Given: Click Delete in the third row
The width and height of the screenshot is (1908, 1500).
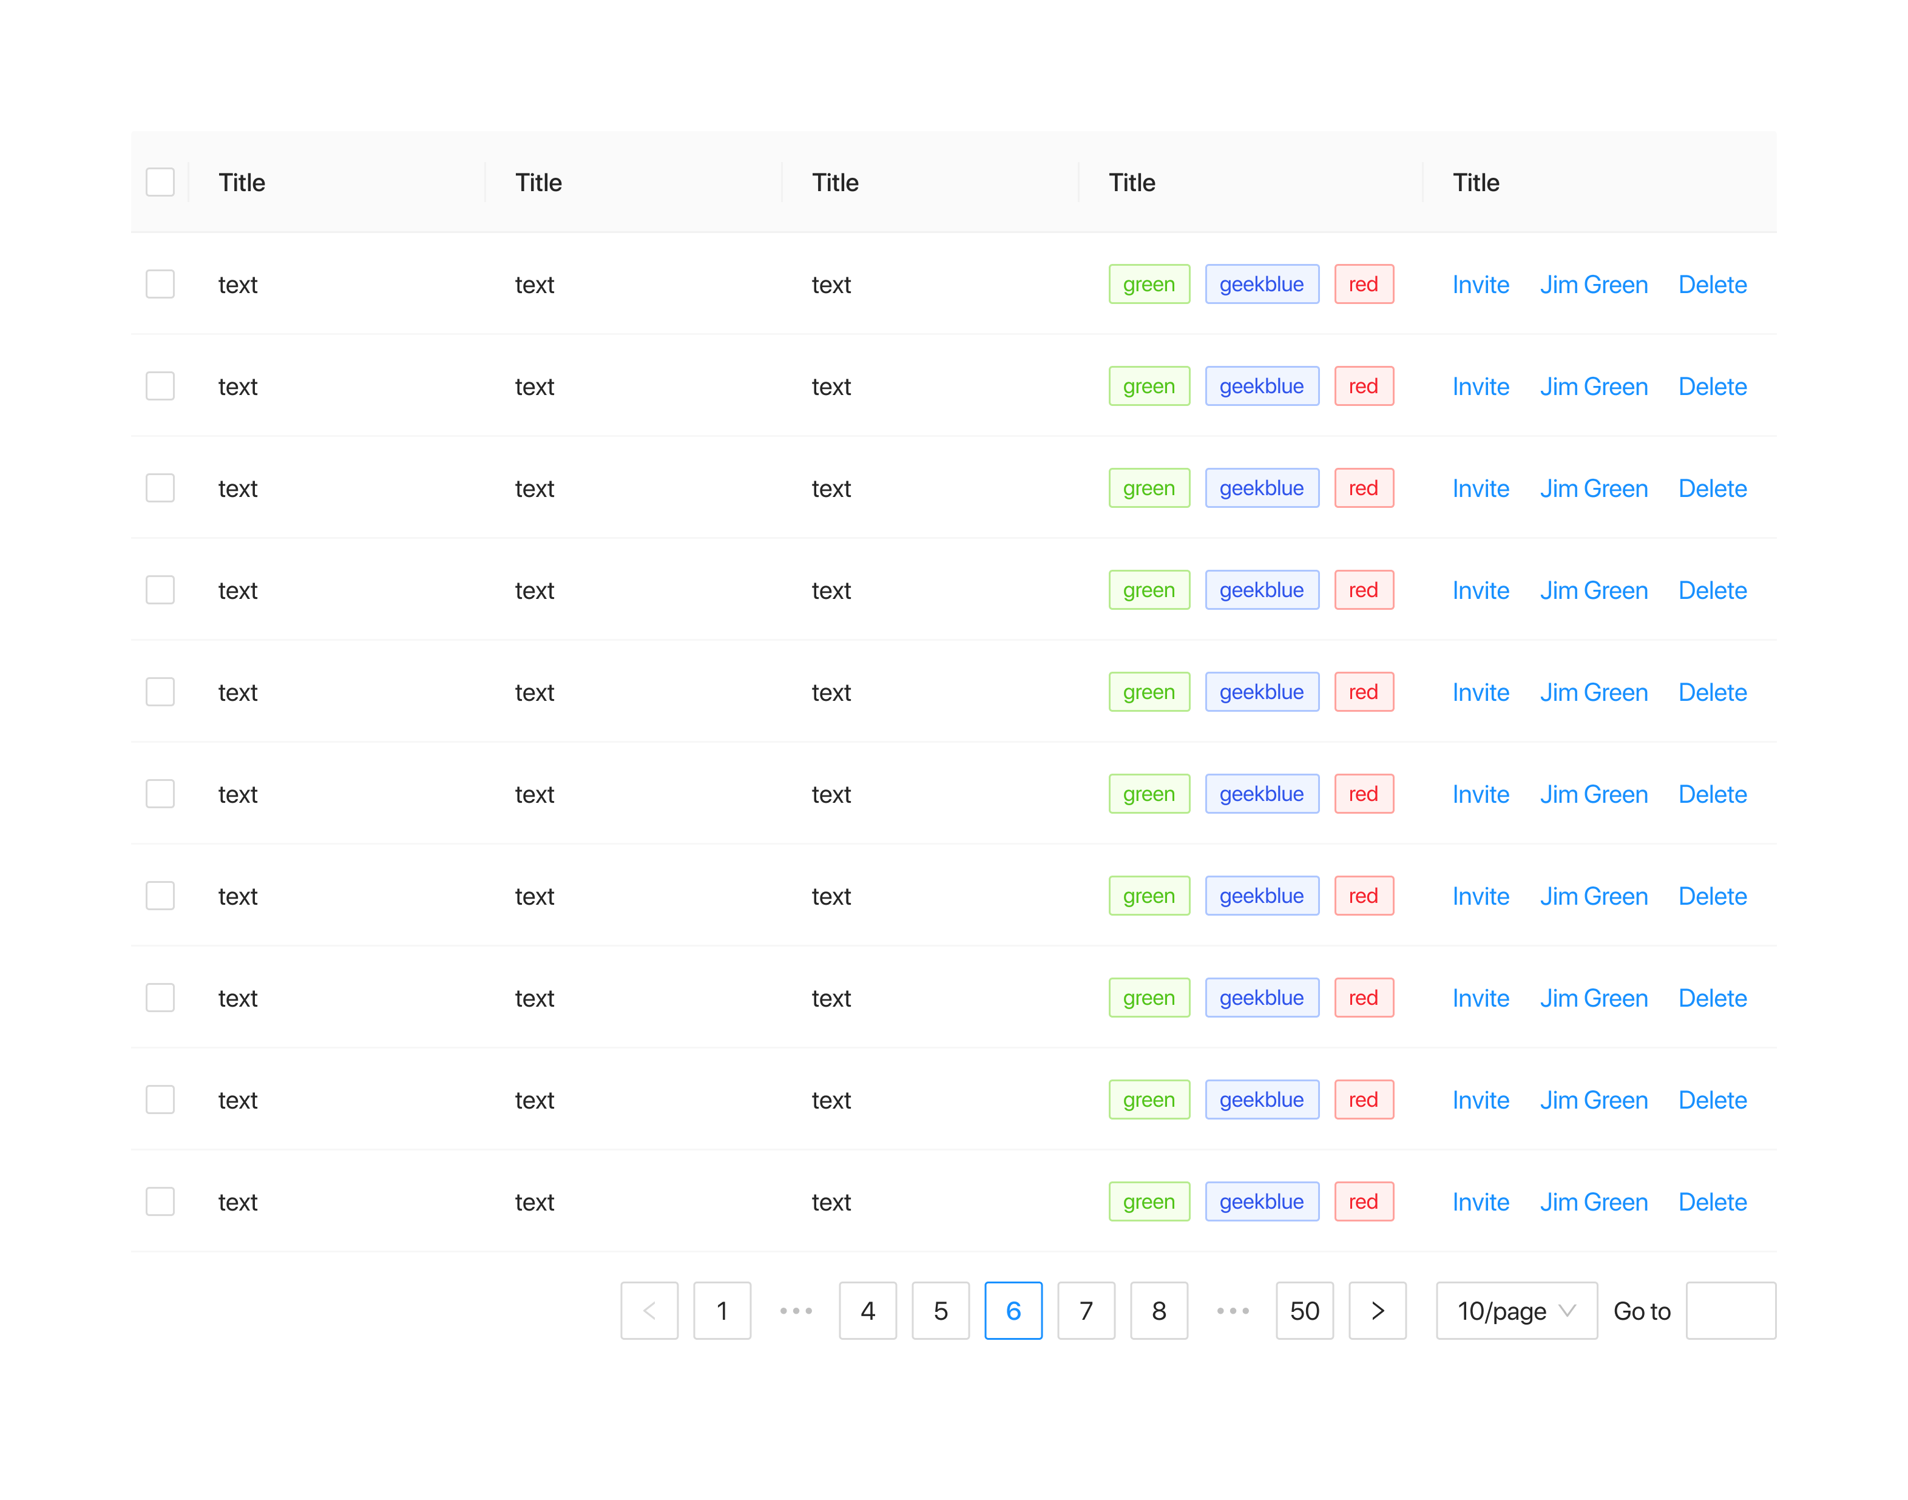Looking at the screenshot, I should click(1712, 488).
